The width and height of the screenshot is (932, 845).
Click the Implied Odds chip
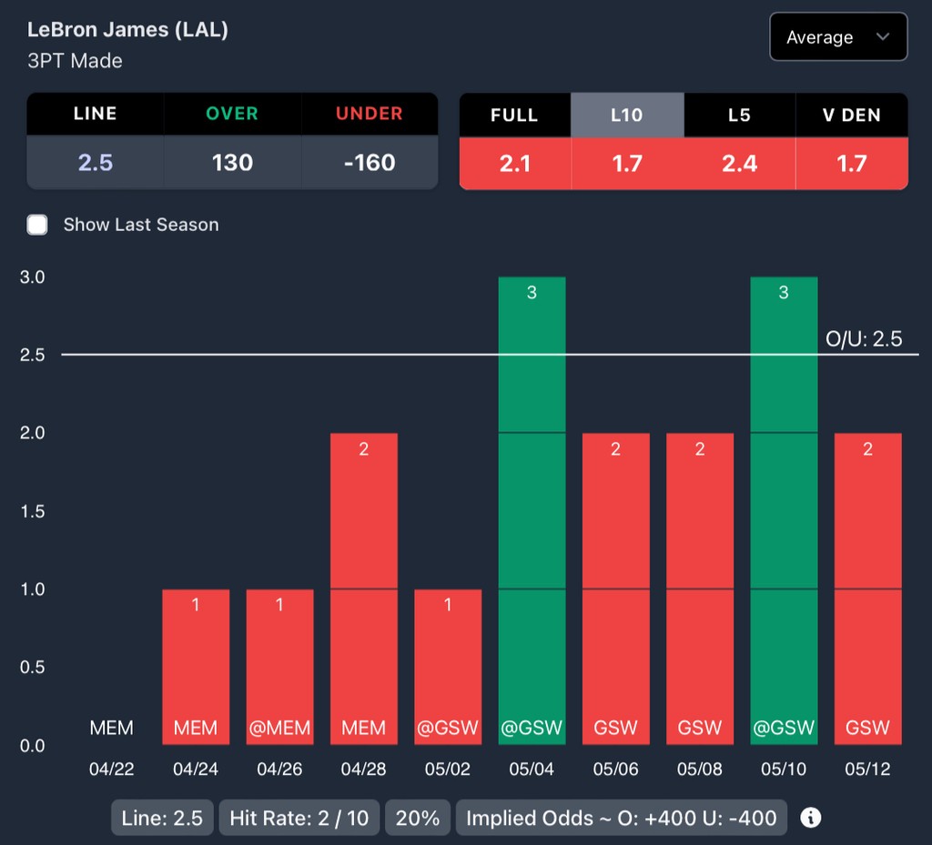pyautogui.click(x=621, y=818)
